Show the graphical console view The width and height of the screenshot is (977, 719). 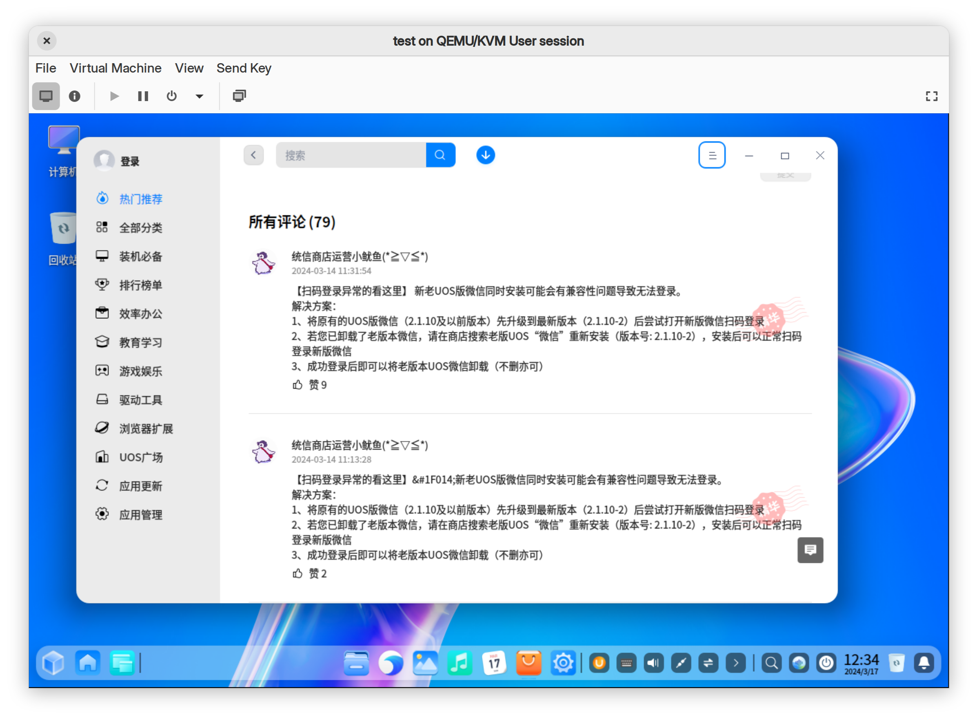point(46,96)
